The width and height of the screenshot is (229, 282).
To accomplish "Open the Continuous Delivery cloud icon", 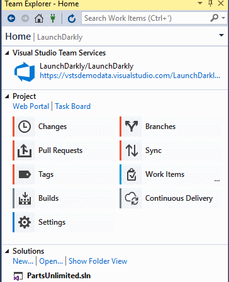I will pos(131,198).
